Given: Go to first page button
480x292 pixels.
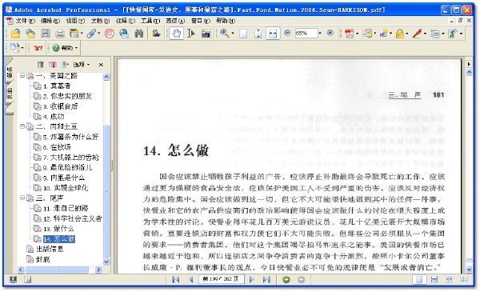Looking at the screenshot, I should pos(175,279).
